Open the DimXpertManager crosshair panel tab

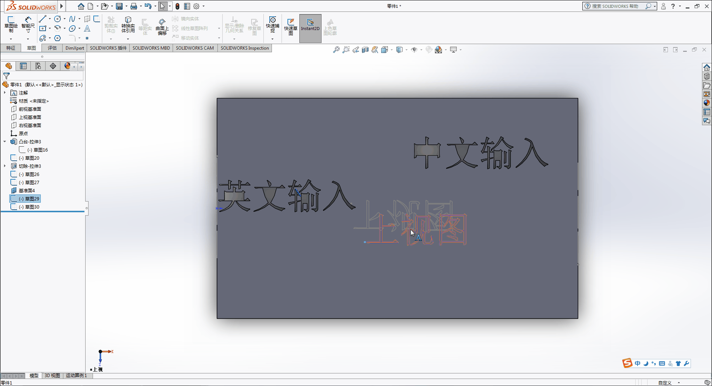[53, 66]
